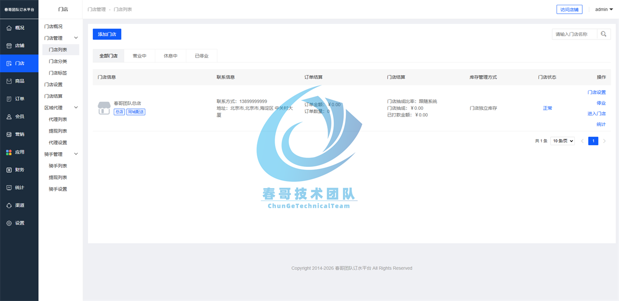
Task: Collapse the 门店管理 submenu
Action: 76,38
